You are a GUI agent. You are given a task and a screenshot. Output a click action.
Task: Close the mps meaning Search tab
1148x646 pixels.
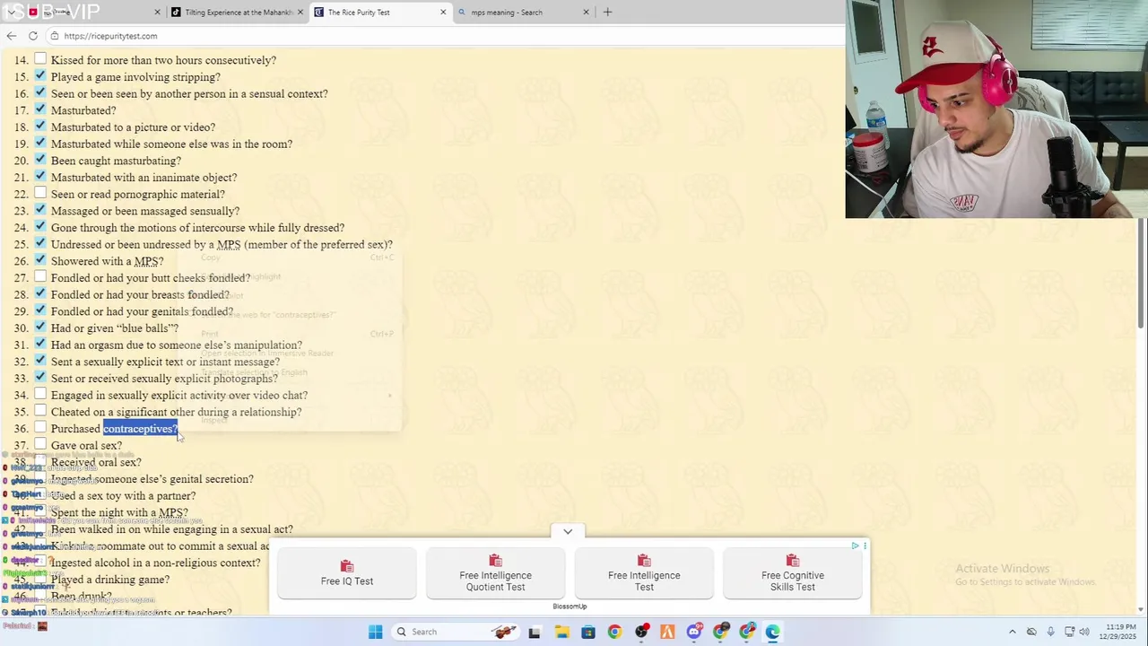coord(587,13)
